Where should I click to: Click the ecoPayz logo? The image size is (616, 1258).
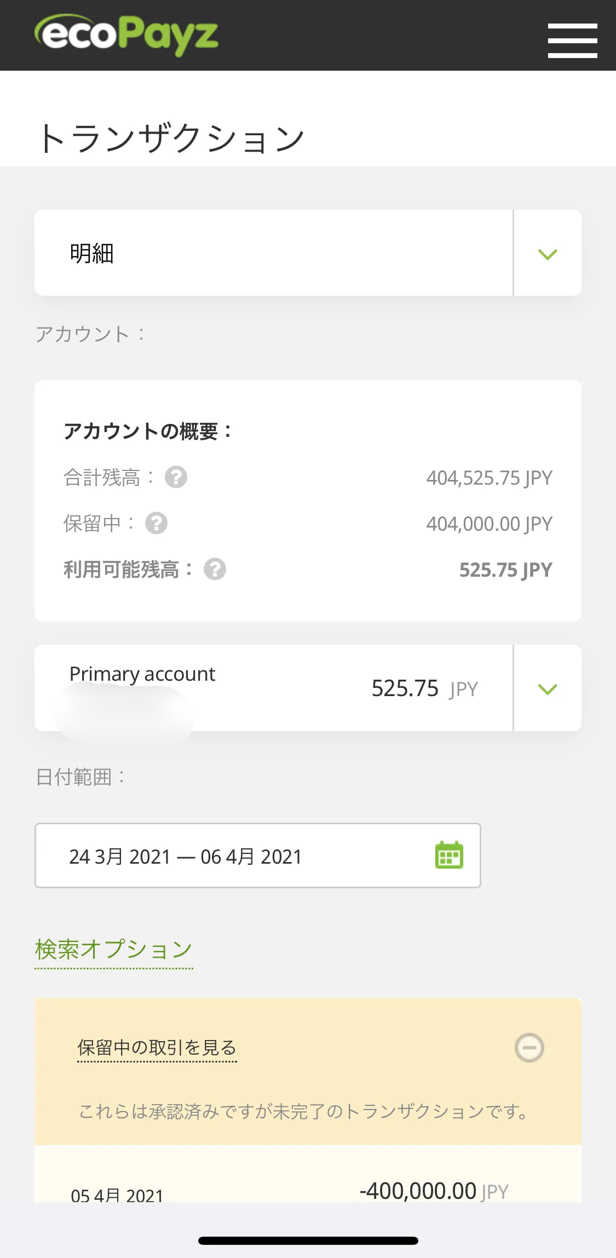tap(126, 35)
